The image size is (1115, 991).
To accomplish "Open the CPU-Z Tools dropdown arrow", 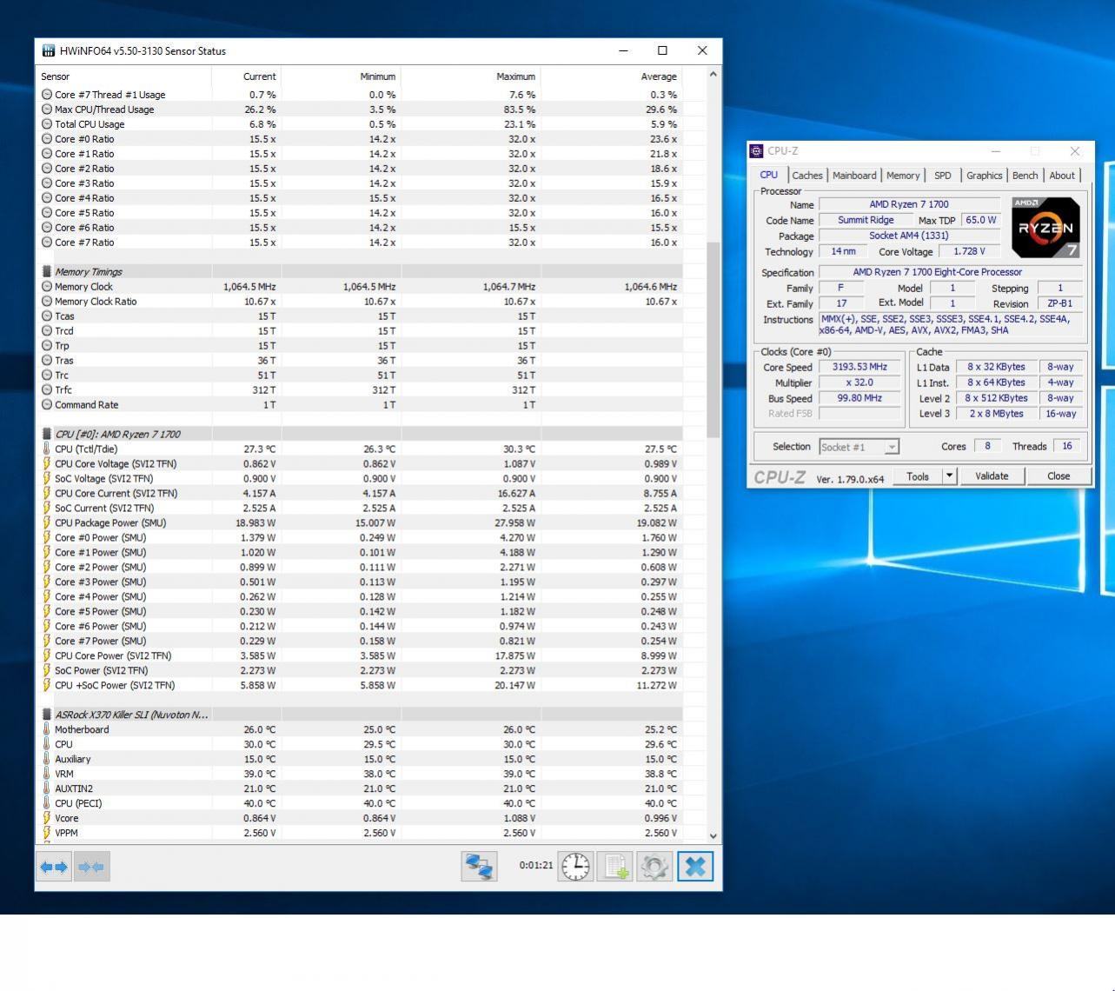I will coord(949,476).
